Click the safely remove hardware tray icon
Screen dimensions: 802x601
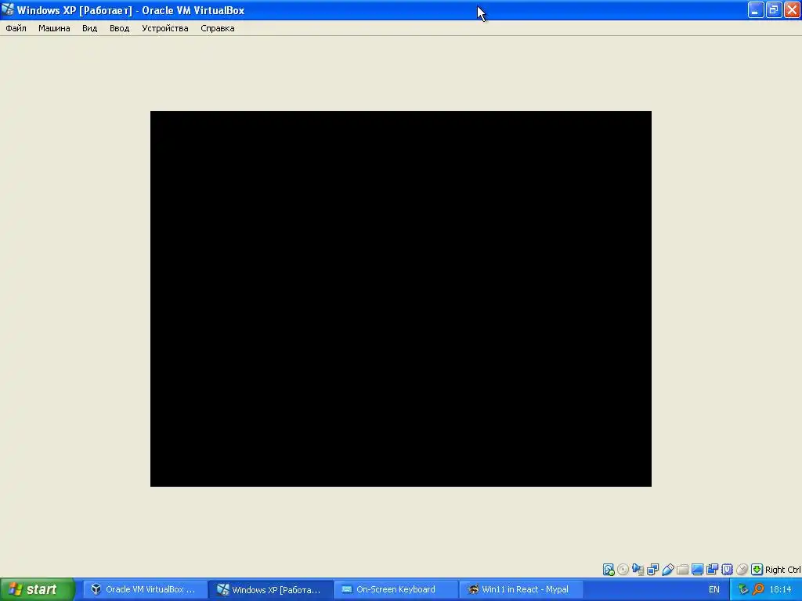[743, 589]
